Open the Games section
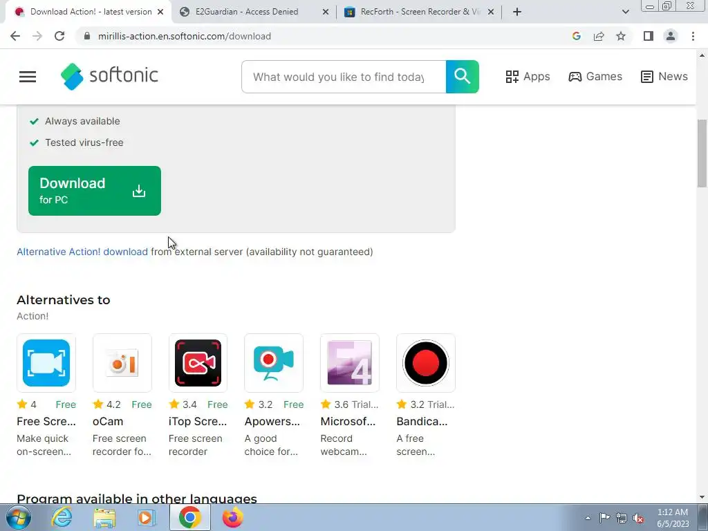 [x=595, y=77]
